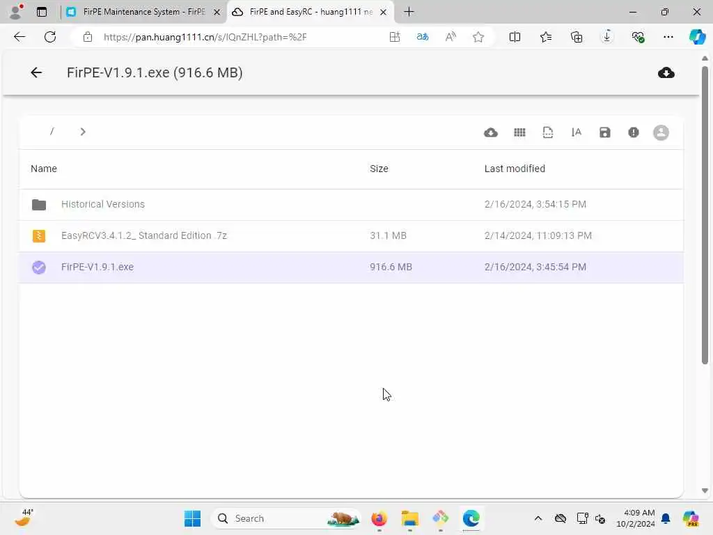This screenshot has height=535, width=713.
Task: Open browser Collections panel
Action: pos(577,37)
